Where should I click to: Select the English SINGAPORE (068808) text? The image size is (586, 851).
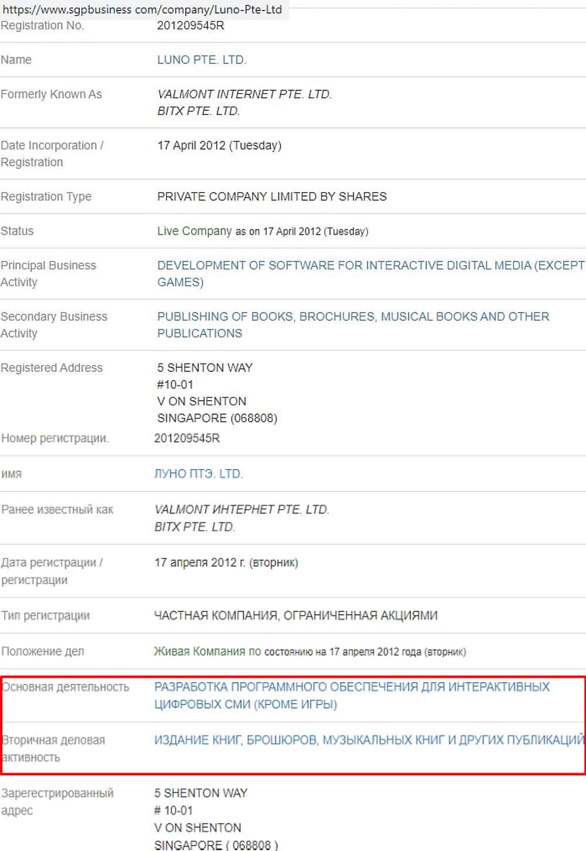(x=217, y=418)
